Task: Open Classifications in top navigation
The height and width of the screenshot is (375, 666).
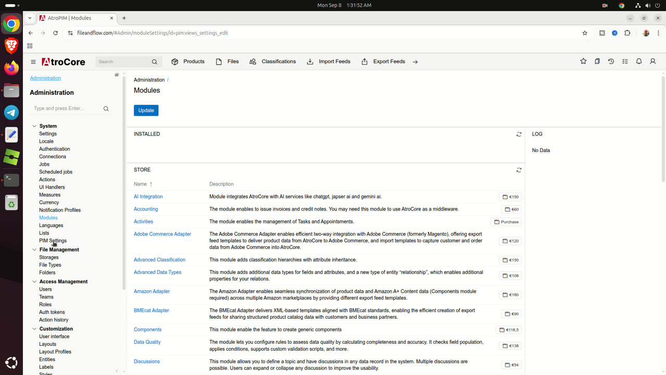Action: click(x=273, y=61)
